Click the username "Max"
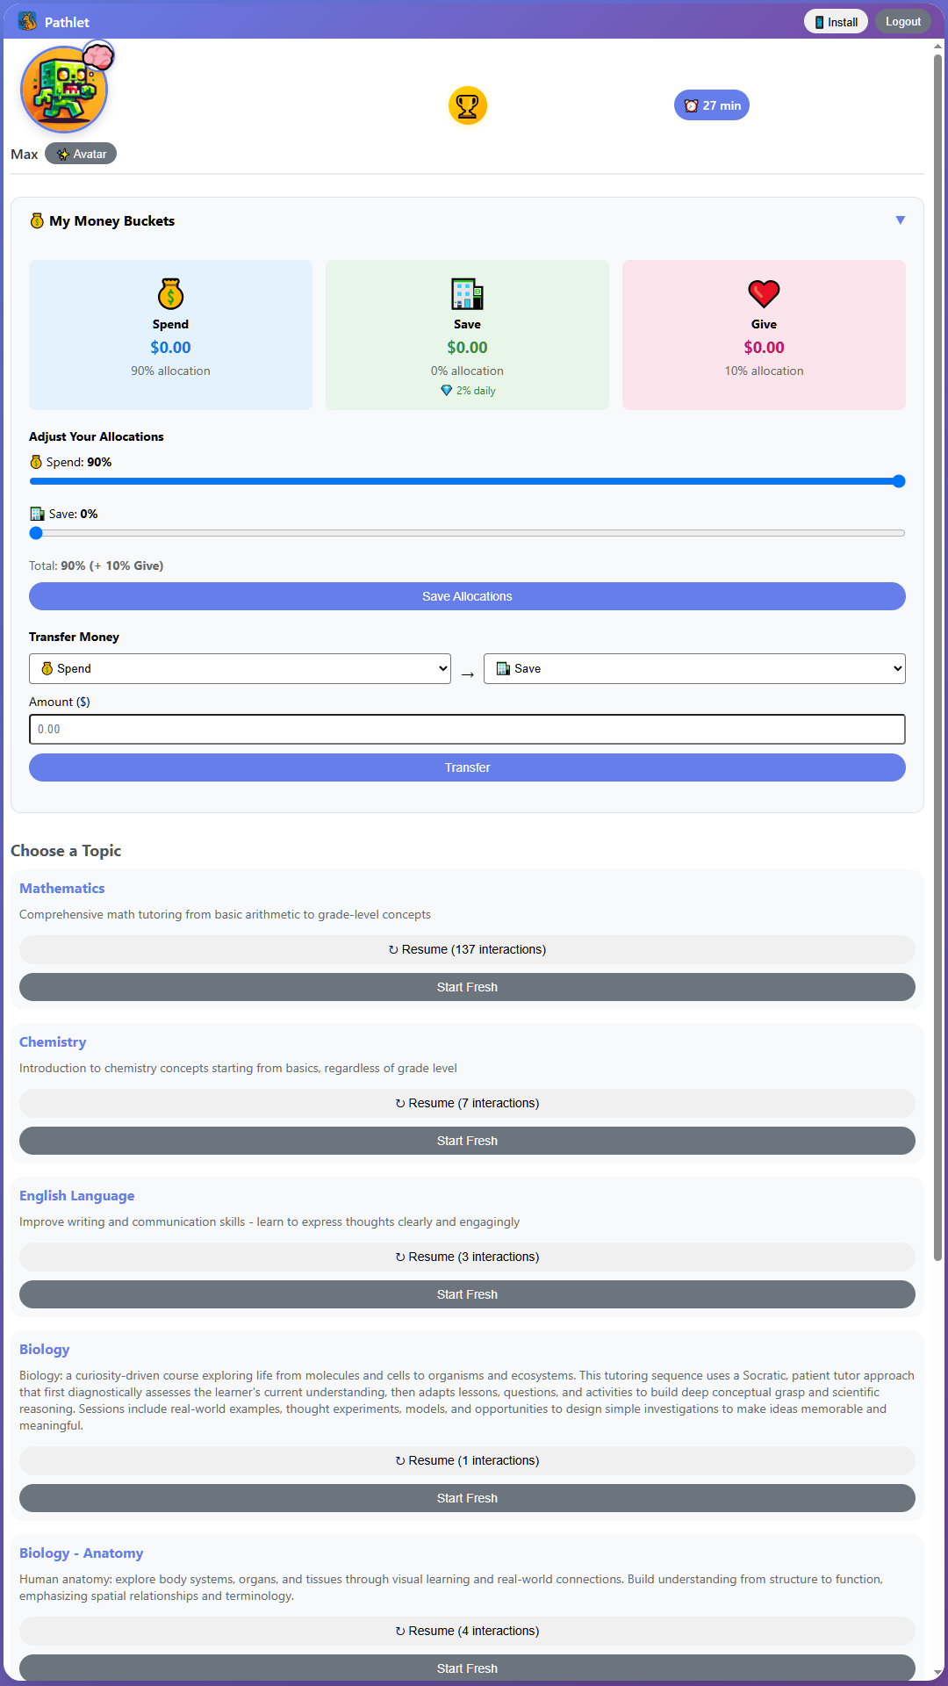Image resolution: width=948 pixels, height=1686 pixels. click(x=25, y=155)
